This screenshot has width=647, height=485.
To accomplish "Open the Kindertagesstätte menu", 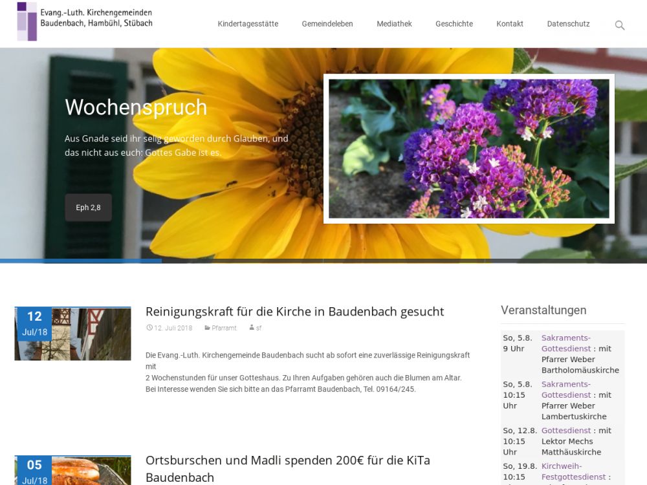I will (248, 24).
